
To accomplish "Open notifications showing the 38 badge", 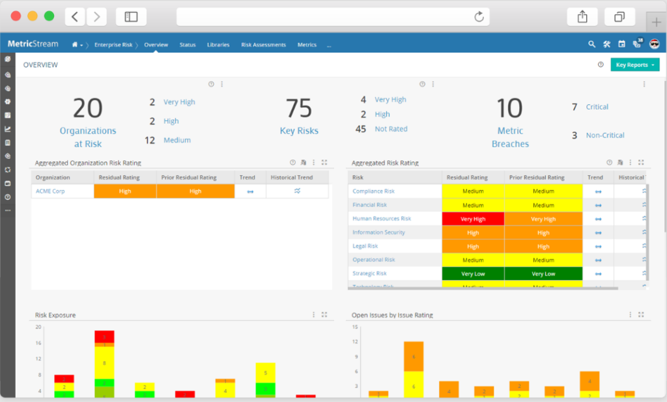I will tap(637, 44).
